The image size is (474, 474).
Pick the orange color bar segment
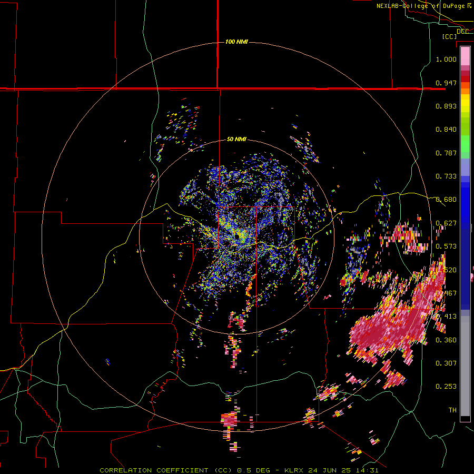[x=465, y=91]
